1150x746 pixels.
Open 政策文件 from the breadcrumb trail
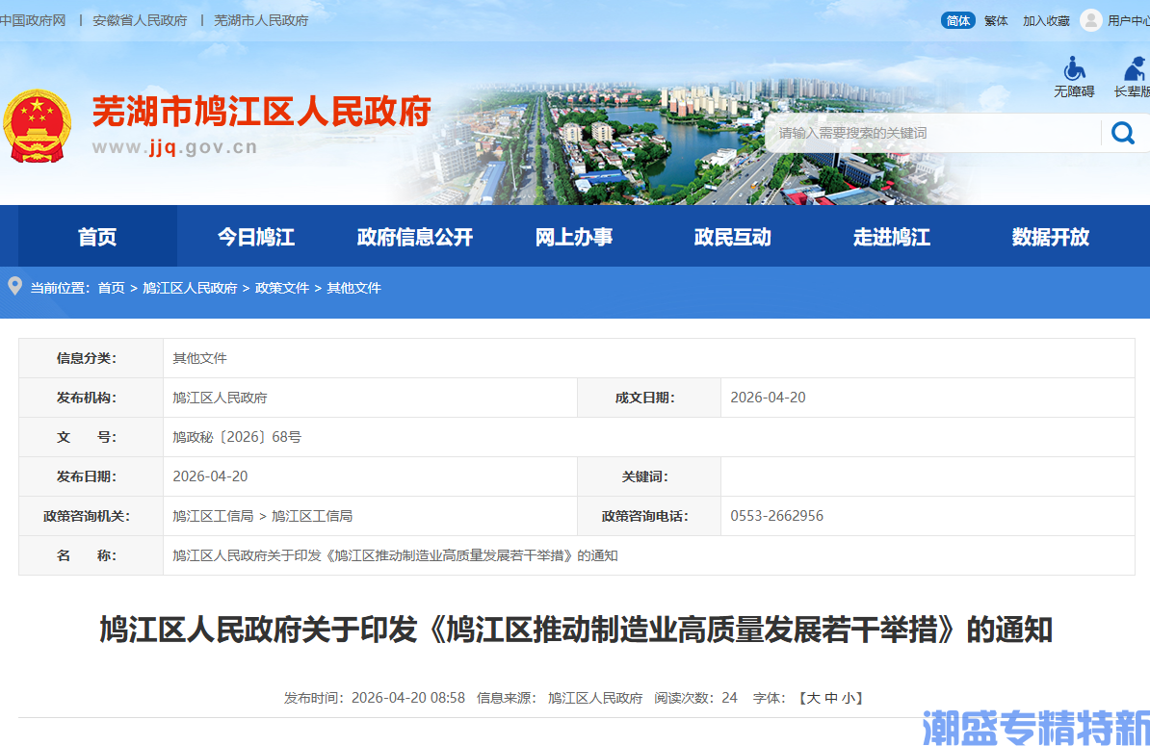click(281, 287)
